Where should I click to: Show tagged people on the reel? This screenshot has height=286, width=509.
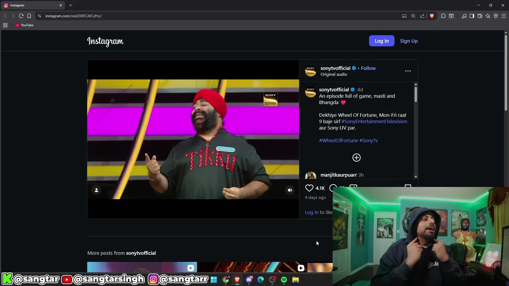96,190
